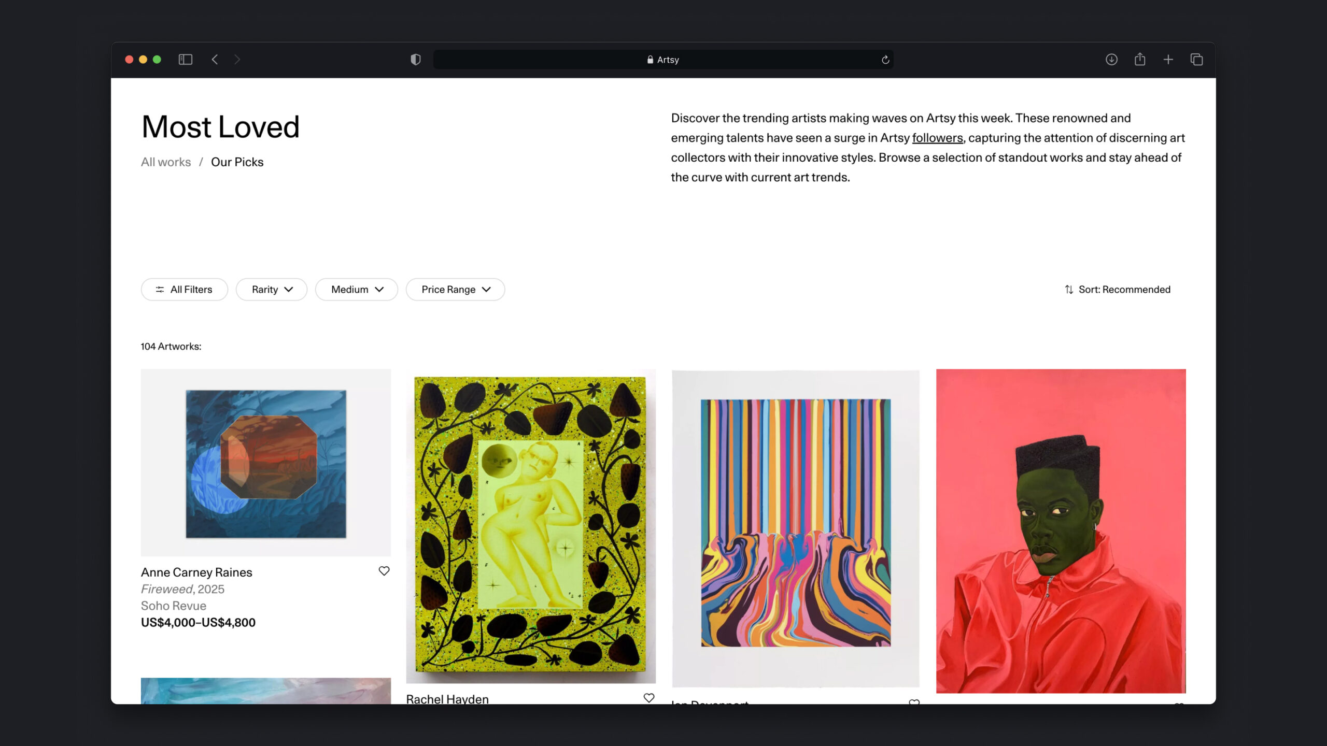The height and width of the screenshot is (746, 1327).
Task: Open the All Filters button
Action: pyautogui.click(x=184, y=289)
